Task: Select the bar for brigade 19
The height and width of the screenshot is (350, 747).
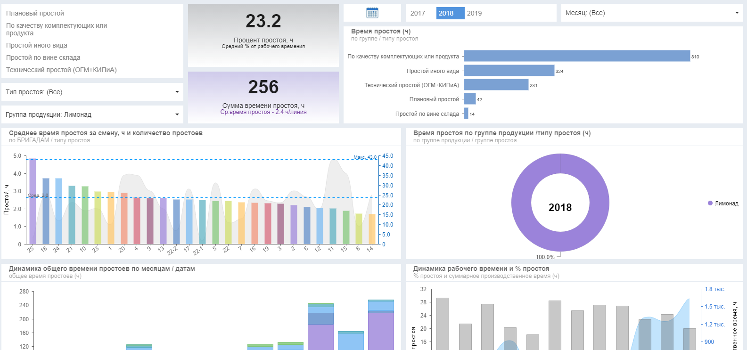Action: coord(268,224)
